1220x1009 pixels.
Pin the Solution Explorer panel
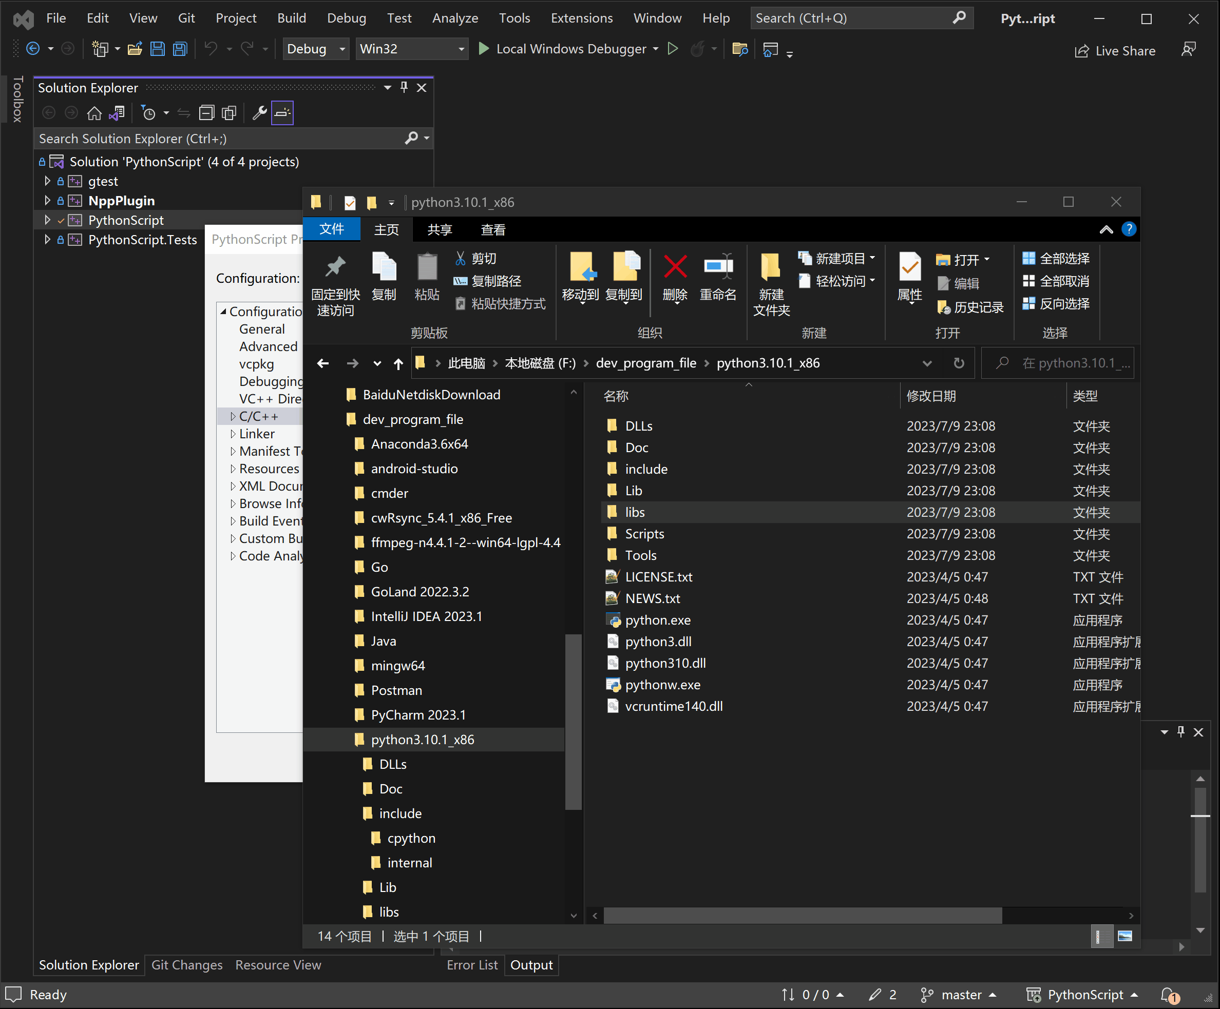click(x=404, y=88)
